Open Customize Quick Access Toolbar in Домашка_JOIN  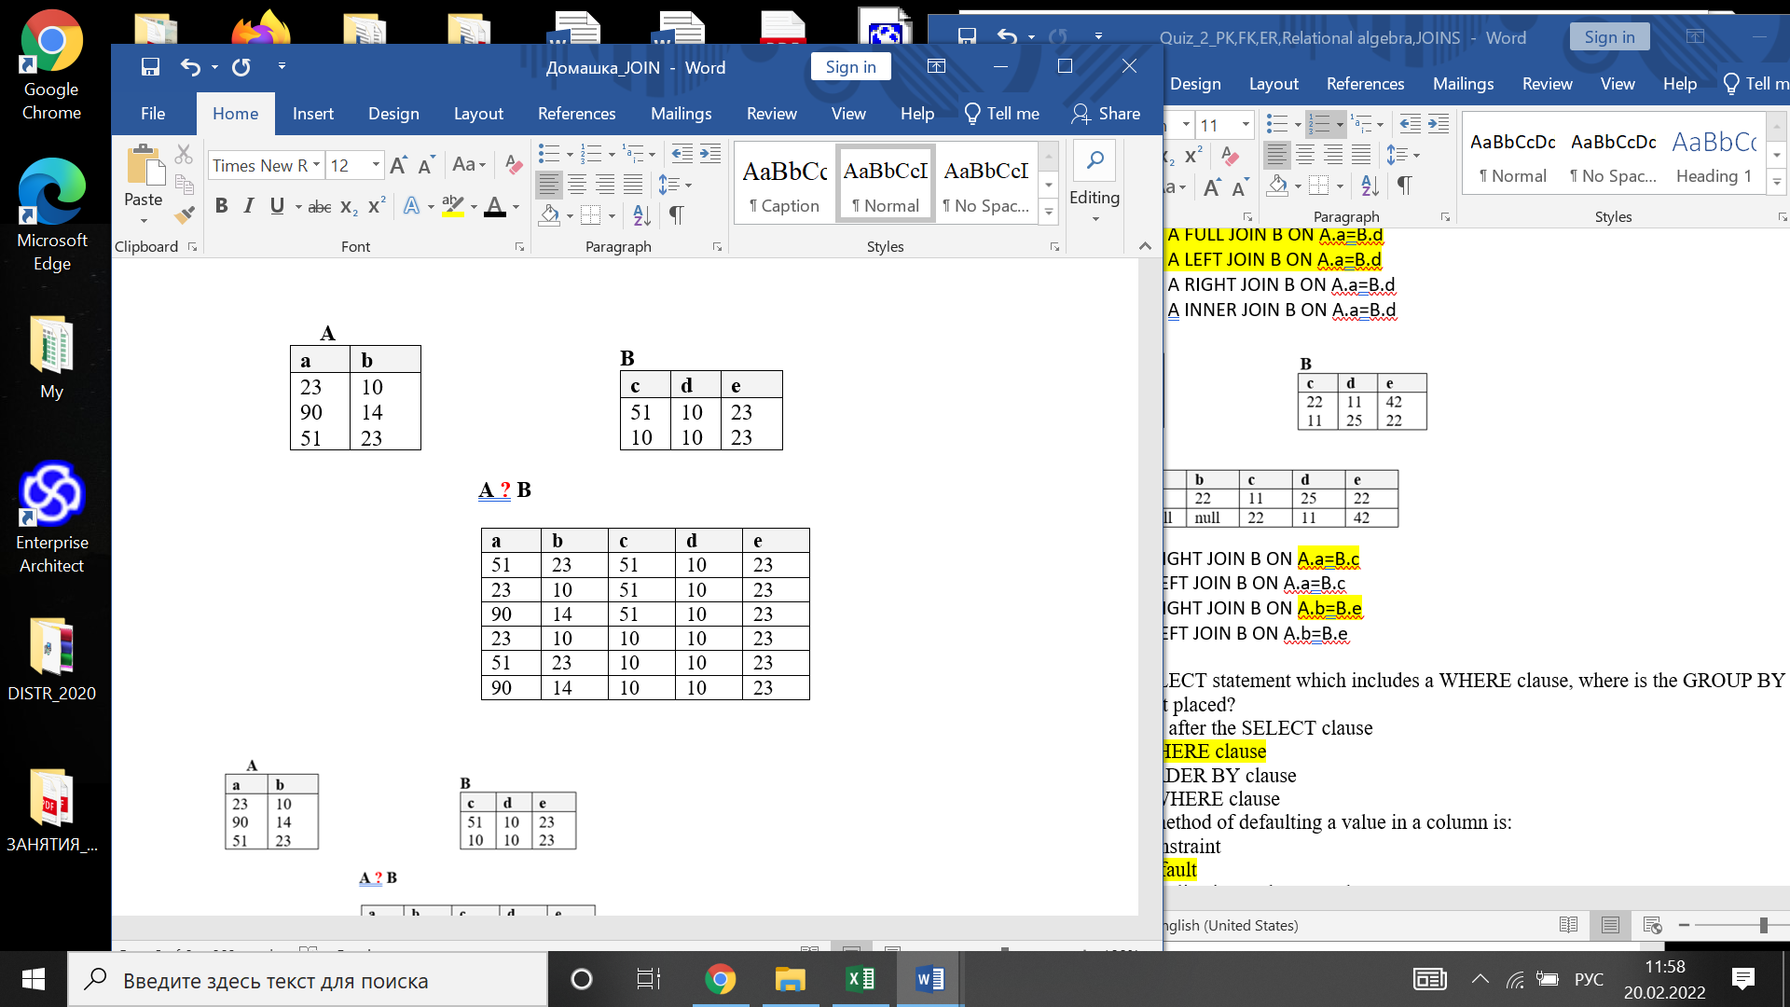282,66
